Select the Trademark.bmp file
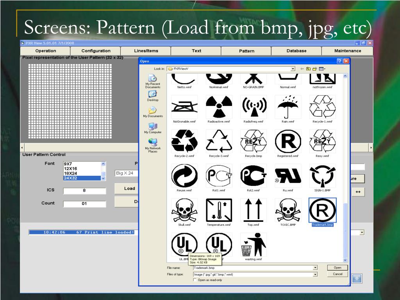Image resolution: width=400 pixels, height=300 pixels. 322,212
